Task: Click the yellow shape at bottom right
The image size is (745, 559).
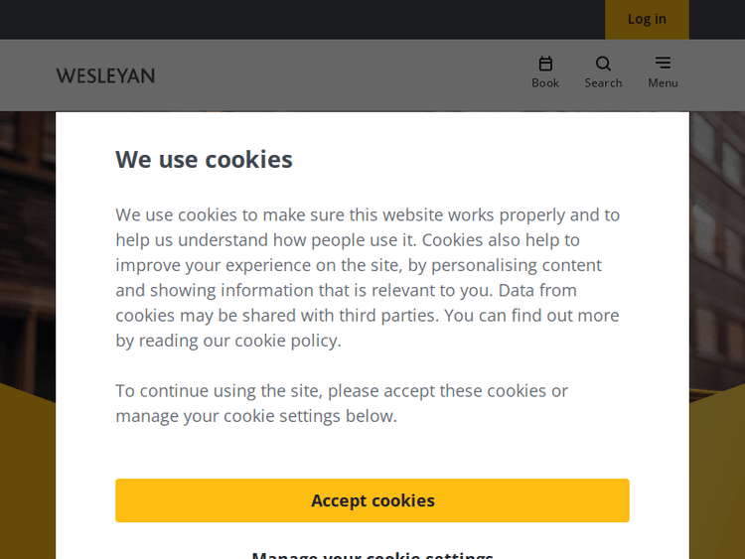Action: (x=716, y=477)
